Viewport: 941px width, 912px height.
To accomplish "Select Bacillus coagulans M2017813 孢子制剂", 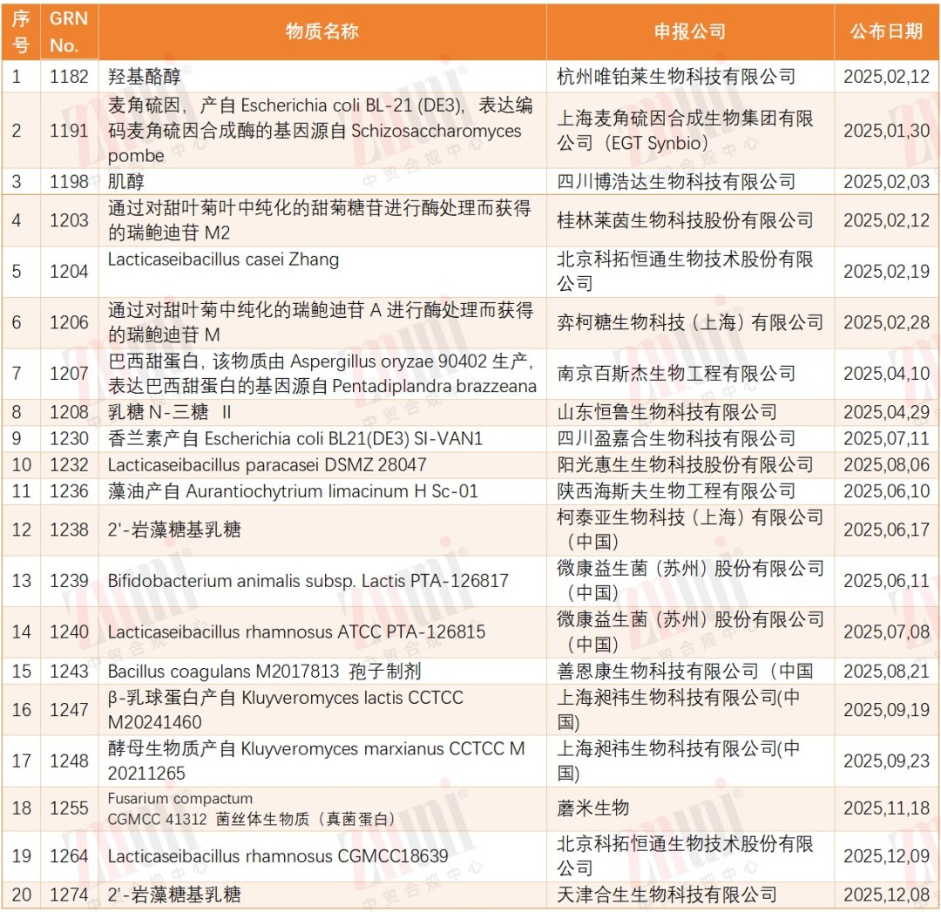I will pos(264,671).
